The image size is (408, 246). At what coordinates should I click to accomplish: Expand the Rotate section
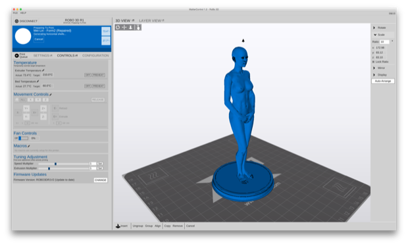[374, 28]
